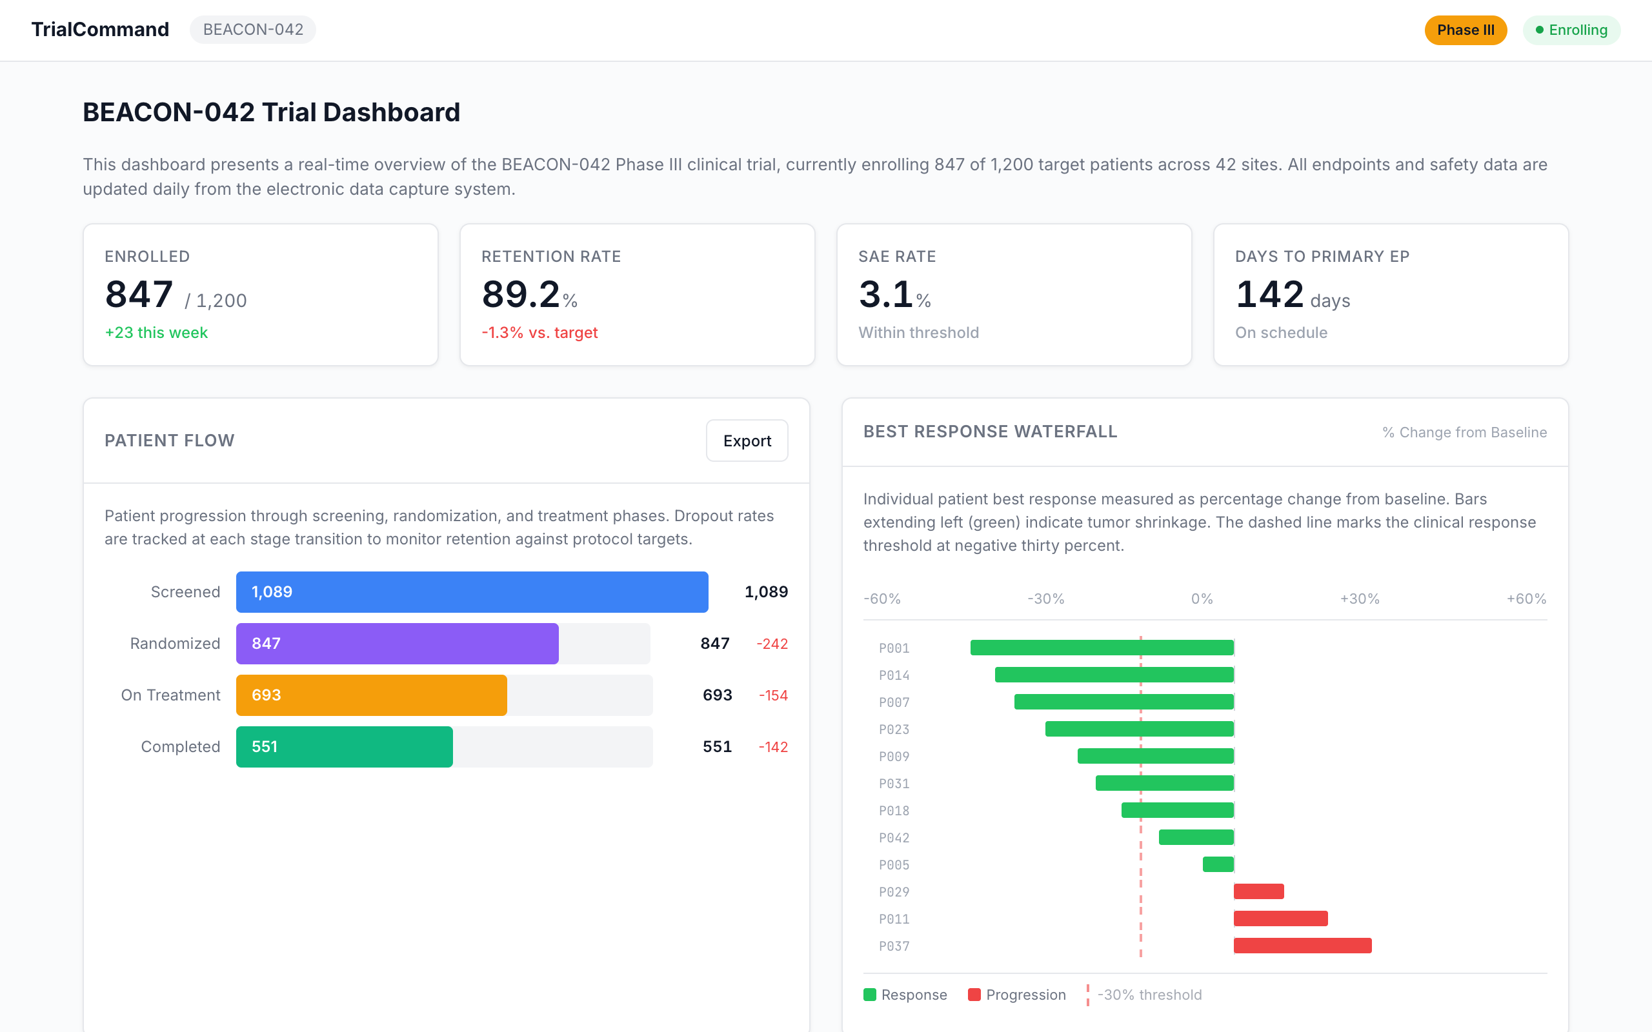Click the Export button in Patient Flow

[746, 441]
